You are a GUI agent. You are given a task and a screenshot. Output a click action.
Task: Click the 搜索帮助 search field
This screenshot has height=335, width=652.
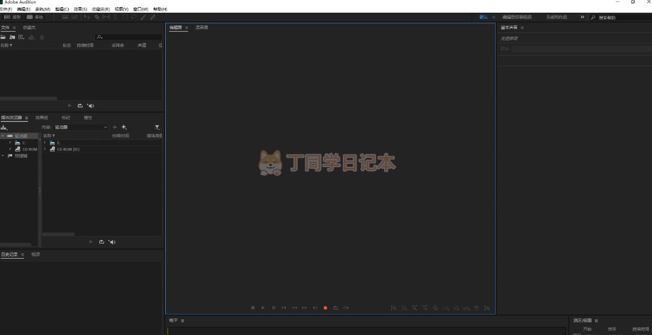tap(621, 18)
